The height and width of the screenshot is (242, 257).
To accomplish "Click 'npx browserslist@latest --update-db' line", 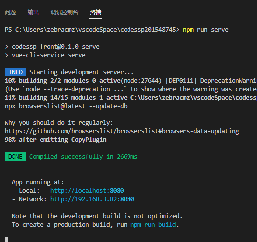I will [x=66, y=106].
